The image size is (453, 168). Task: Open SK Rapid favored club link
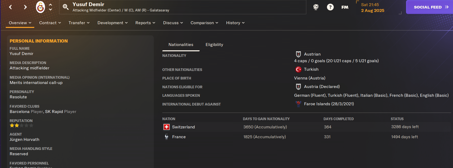[x=54, y=112]
